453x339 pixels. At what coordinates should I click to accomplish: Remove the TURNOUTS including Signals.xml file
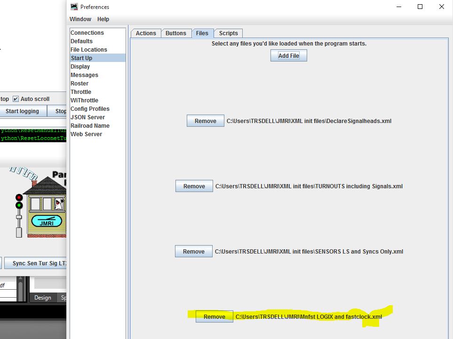click(194, 186)
